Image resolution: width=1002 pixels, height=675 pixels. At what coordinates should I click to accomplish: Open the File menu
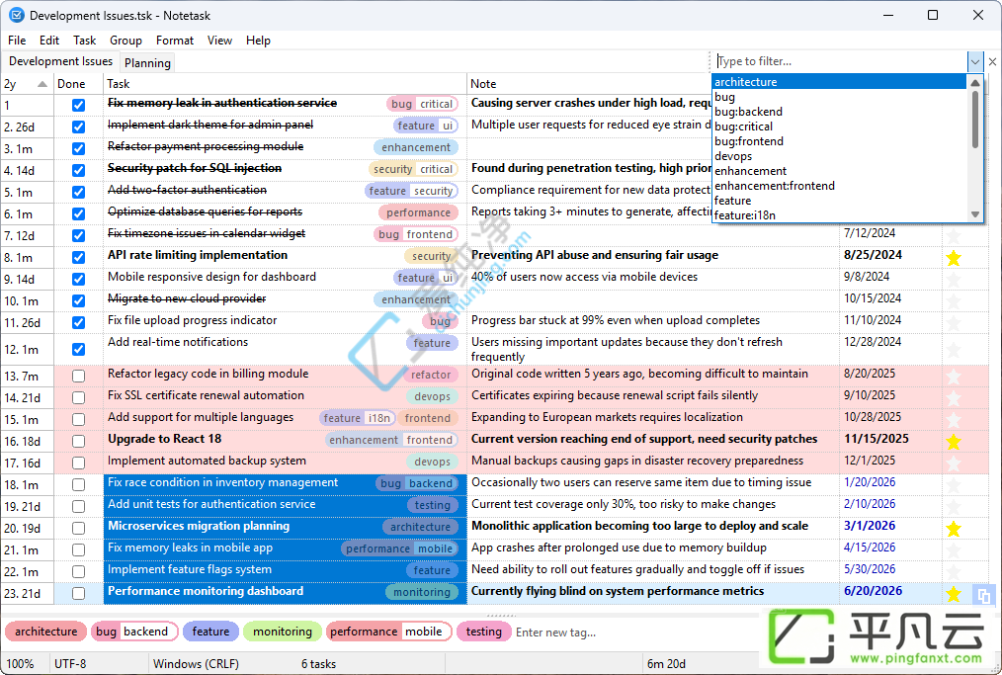(17, 41)
